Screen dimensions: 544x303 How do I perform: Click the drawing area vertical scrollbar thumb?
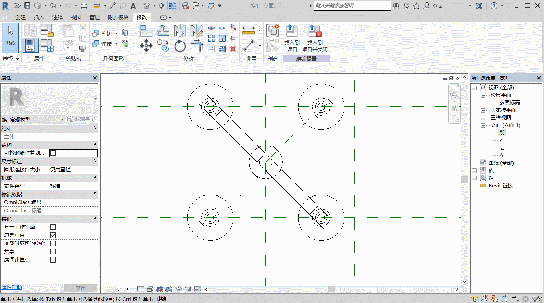[x=465, y=179]
